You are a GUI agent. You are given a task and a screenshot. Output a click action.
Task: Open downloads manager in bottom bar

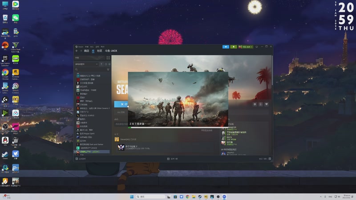pos(172,159)
